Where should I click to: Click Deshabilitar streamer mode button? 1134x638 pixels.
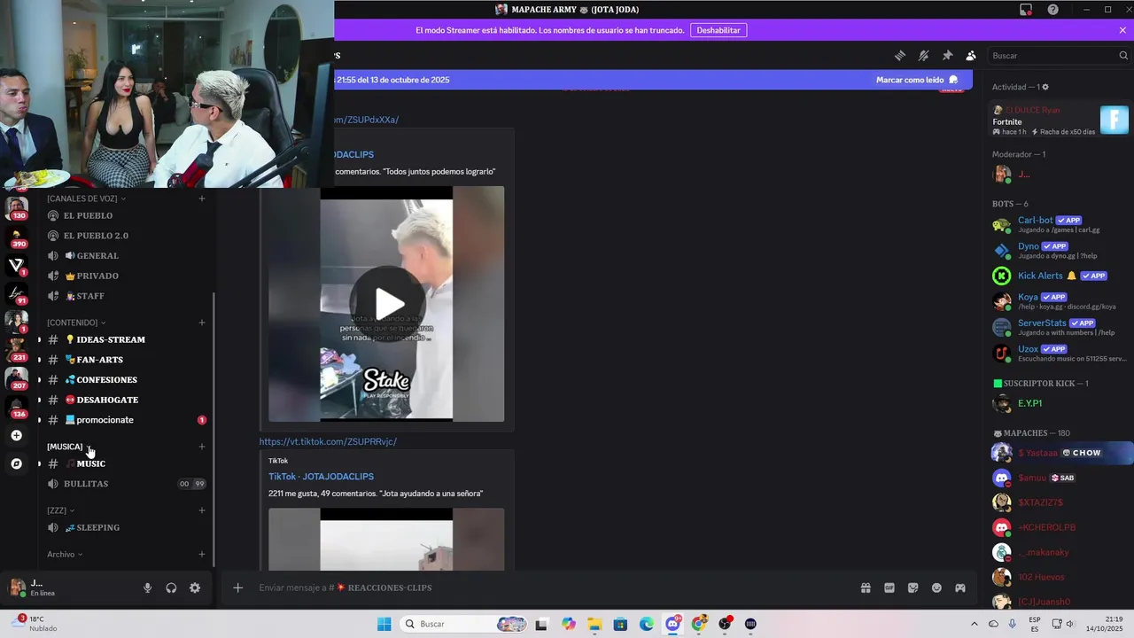point(718,30)
